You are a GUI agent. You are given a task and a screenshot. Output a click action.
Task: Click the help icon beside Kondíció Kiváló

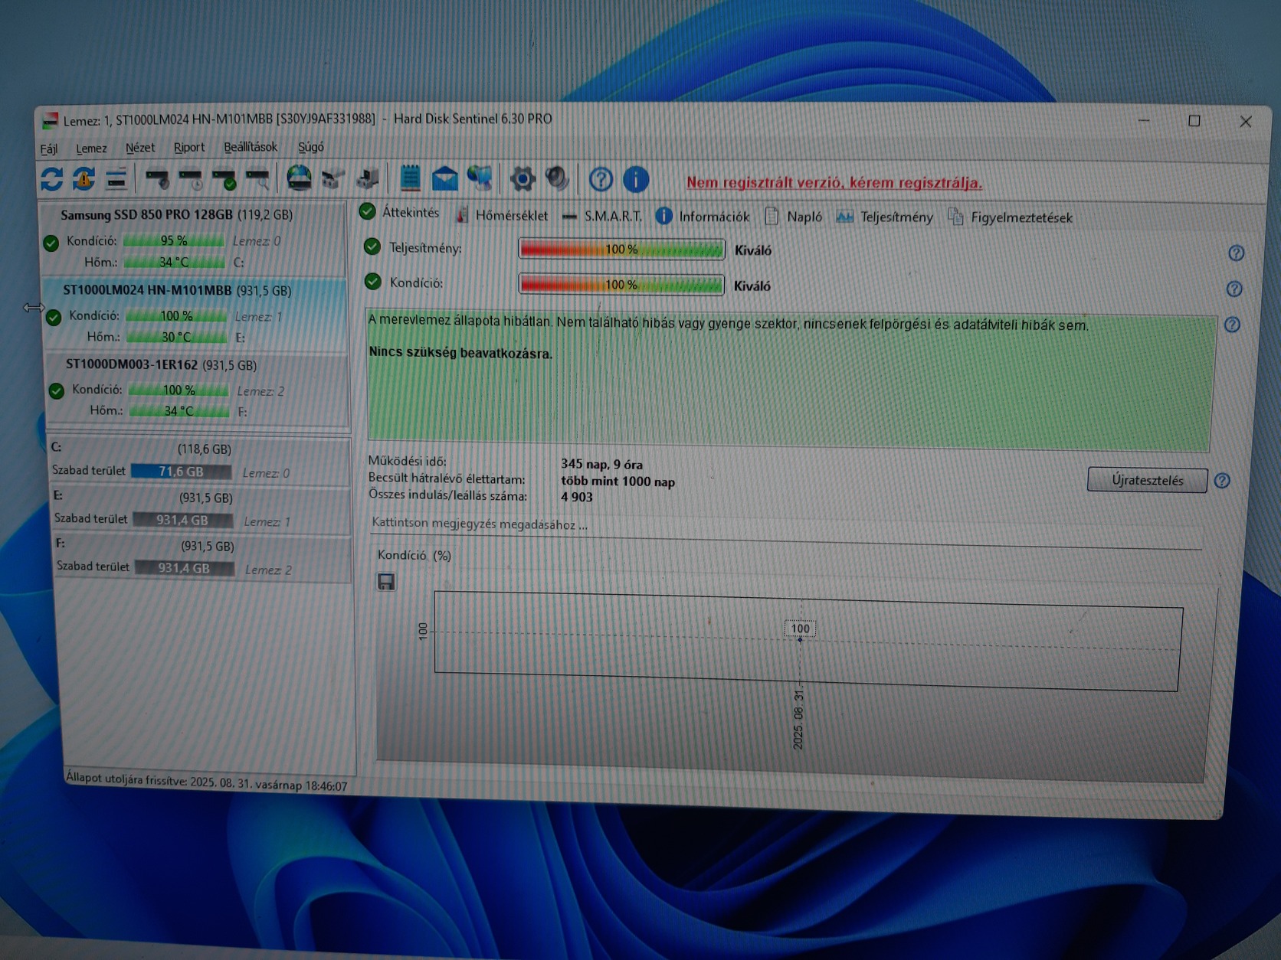[x=1233, y=289]
